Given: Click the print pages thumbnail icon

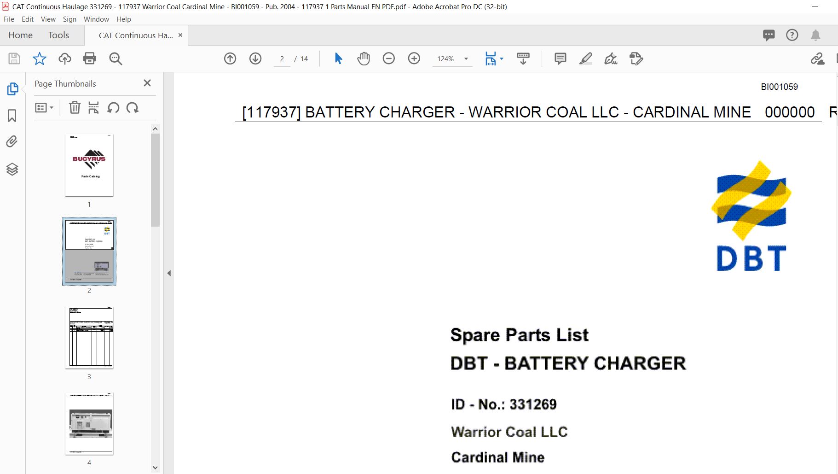Looking at the screenshot, I should [x=93, y=108].
